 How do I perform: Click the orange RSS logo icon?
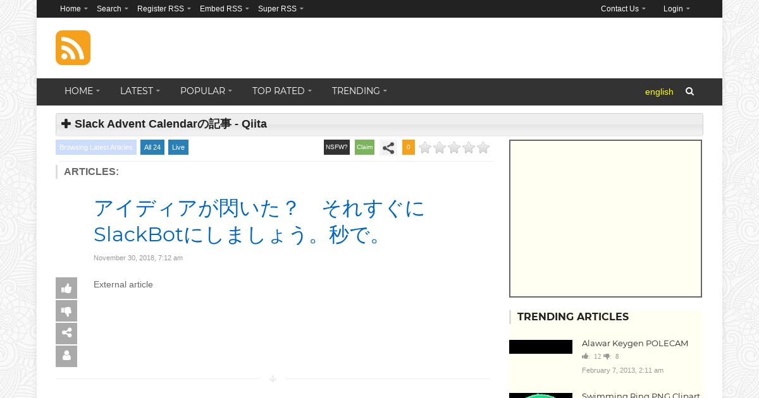(x=73, y=47)
